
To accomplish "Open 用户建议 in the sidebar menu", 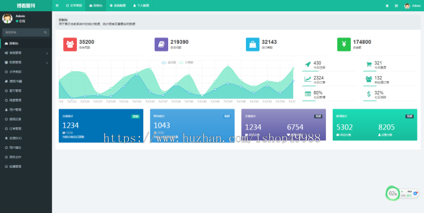I will [x=26, y=148].
